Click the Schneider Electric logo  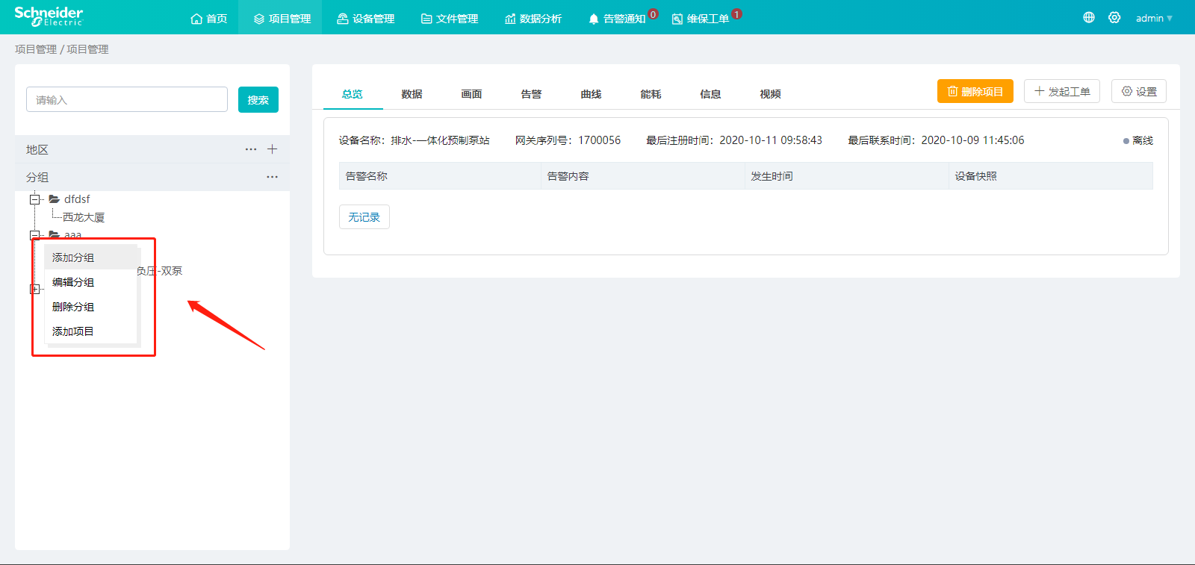point(49,16)
